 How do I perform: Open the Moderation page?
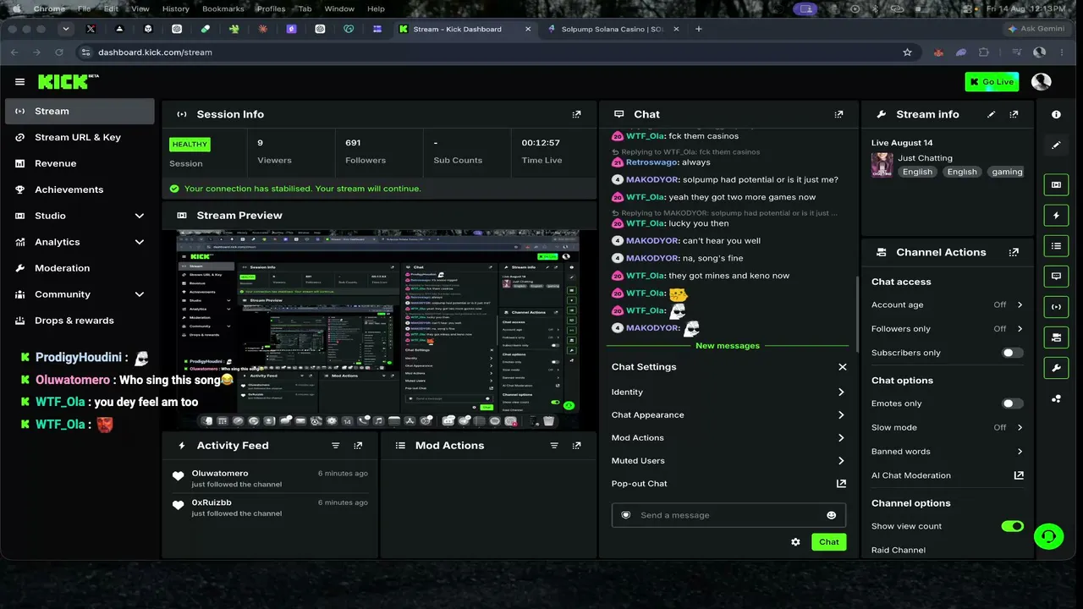tap(80, 268)
